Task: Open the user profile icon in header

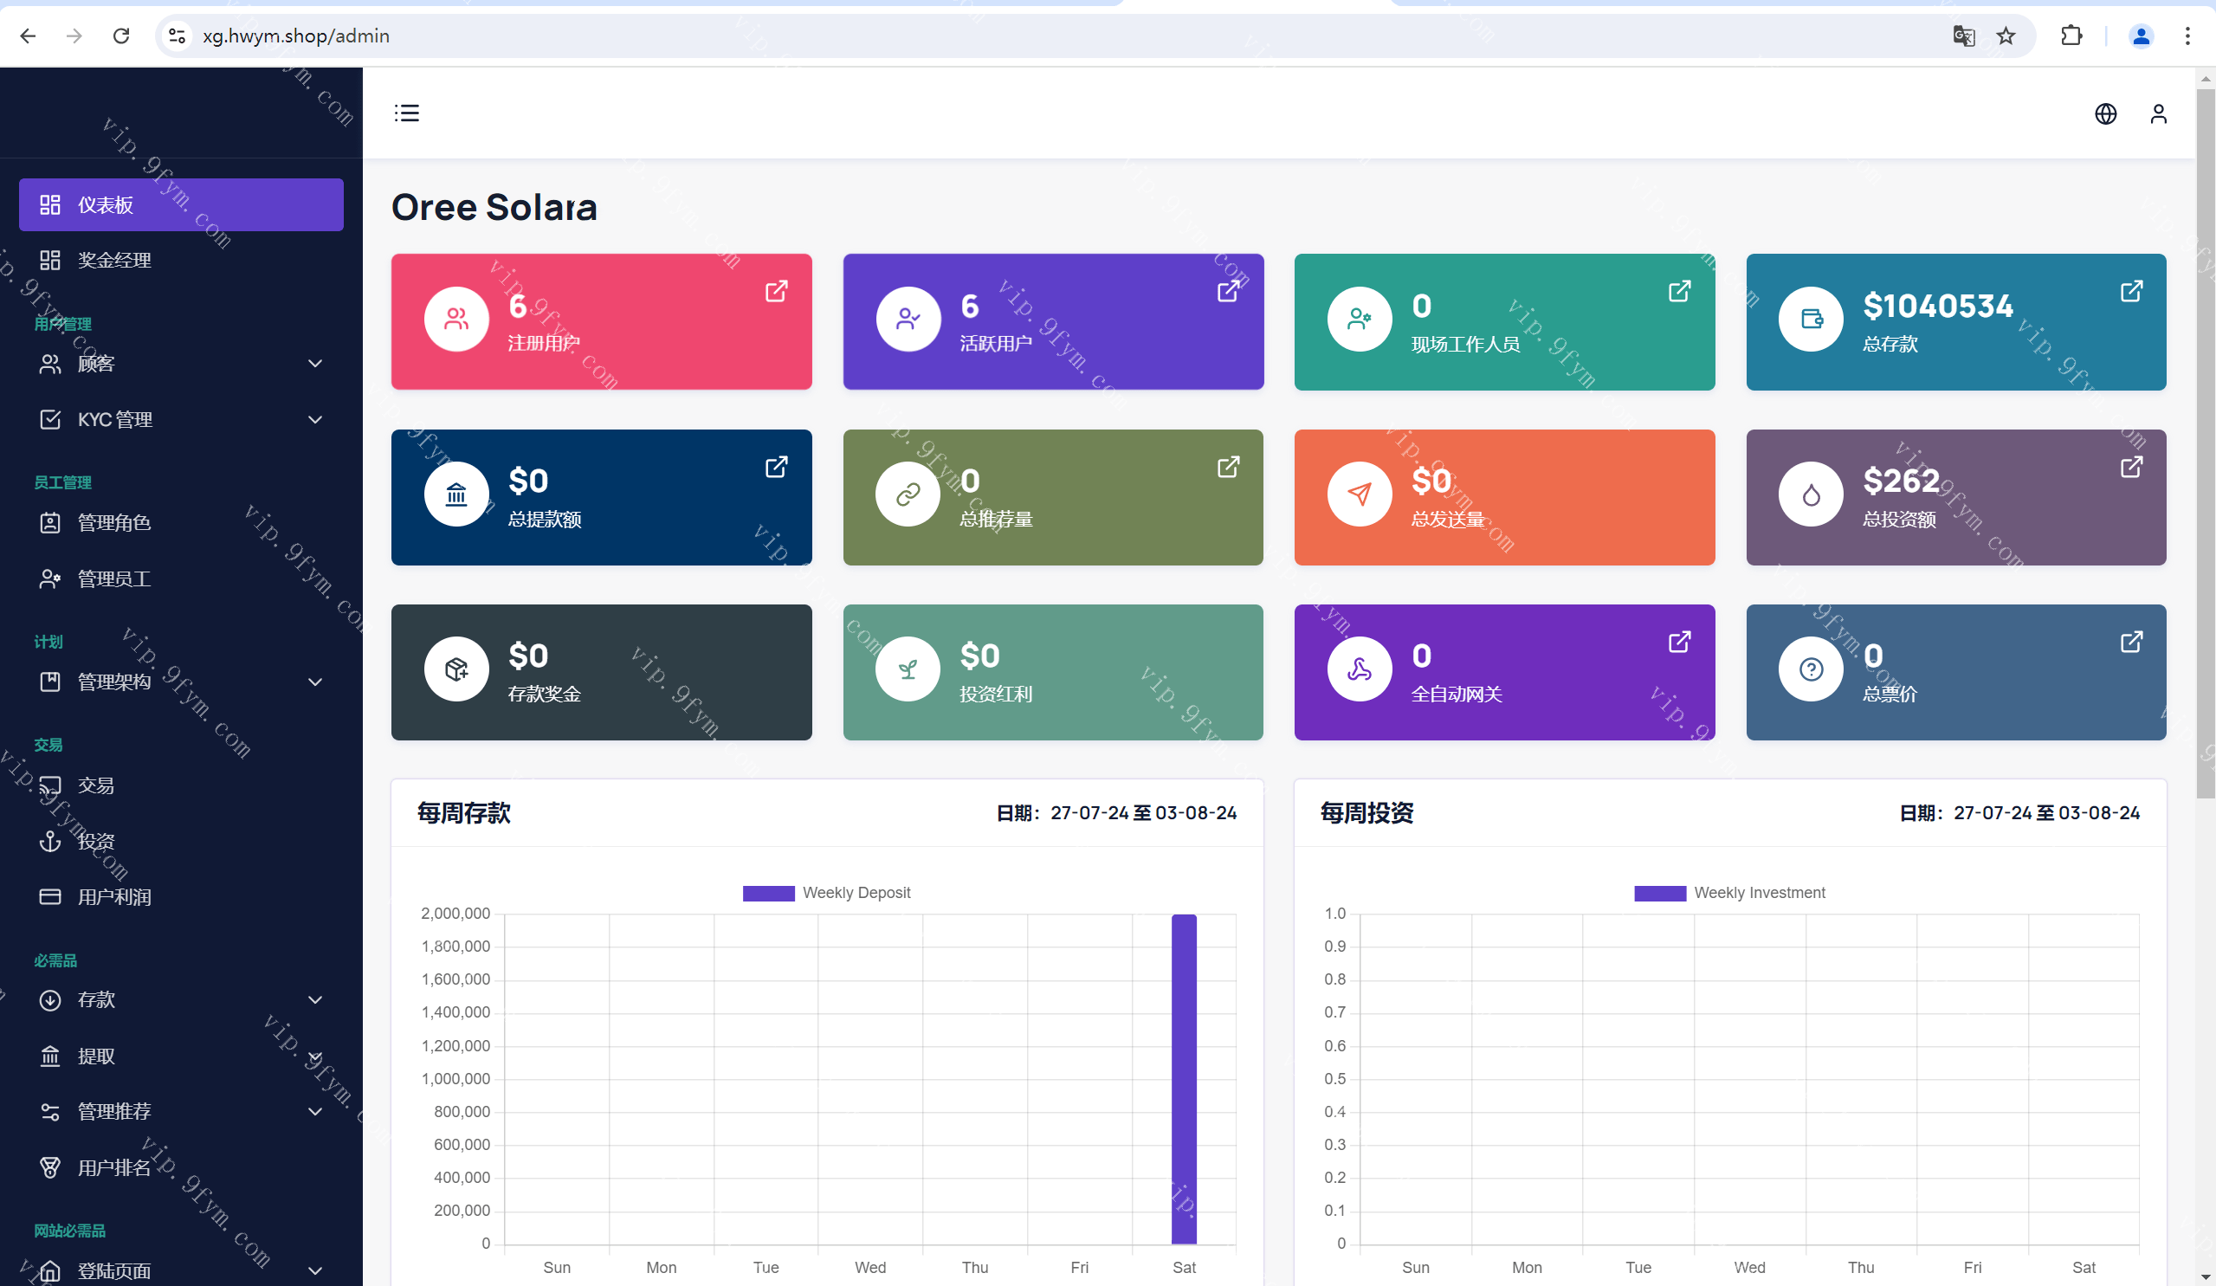Action: click(x=2158, y=113)
